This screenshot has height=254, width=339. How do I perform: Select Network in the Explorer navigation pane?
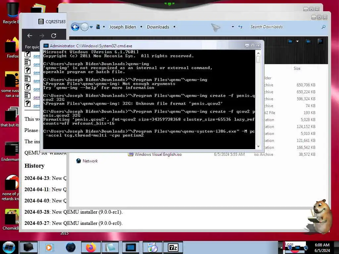[x=90, y=161]
